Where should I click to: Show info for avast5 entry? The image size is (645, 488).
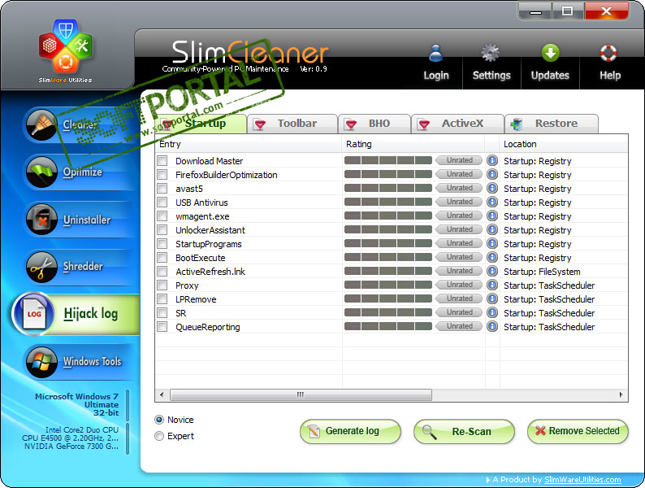(x=492, y=188)
